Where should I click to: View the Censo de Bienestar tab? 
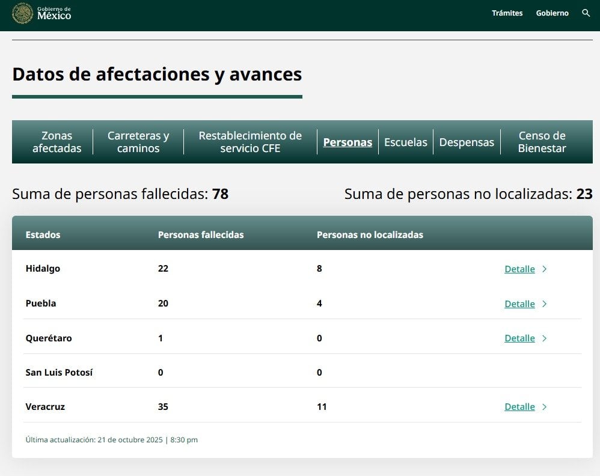tap(542, 142)
